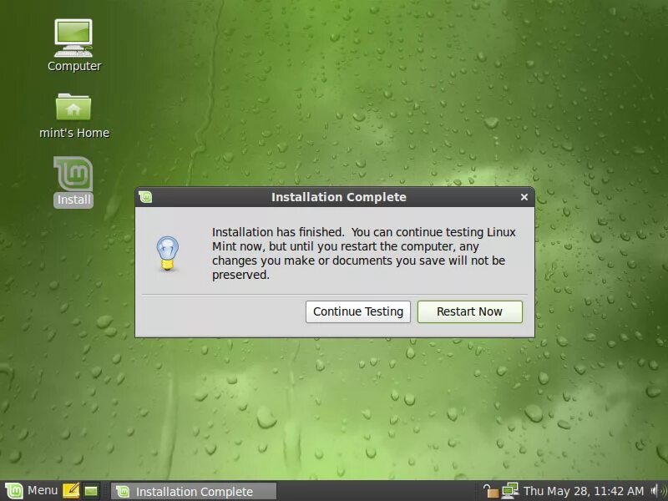Click the light bulb info icon

[x=168, y=254]
